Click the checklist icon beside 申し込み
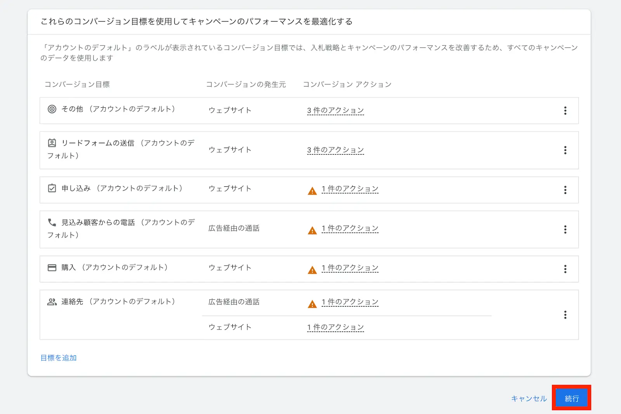The image size is (621, 414). click(x=52, y=188)
